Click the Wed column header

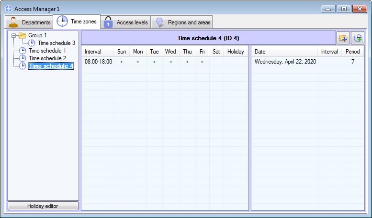pos(170,52)
